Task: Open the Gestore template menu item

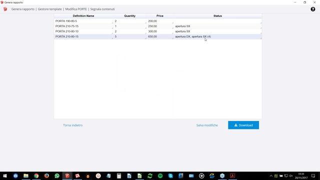Action: tap(50, 9)
